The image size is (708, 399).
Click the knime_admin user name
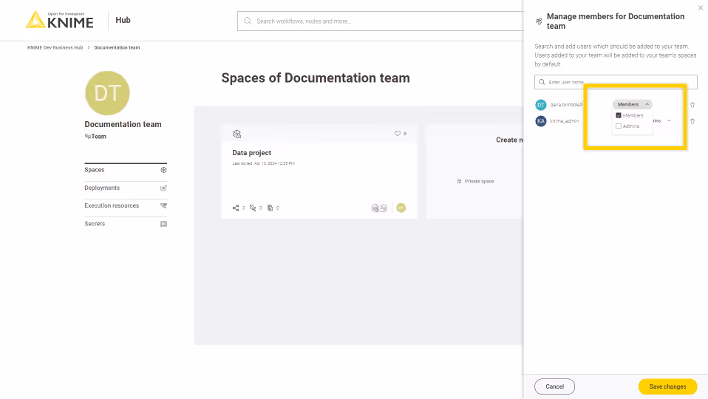(x=565, y=121)
